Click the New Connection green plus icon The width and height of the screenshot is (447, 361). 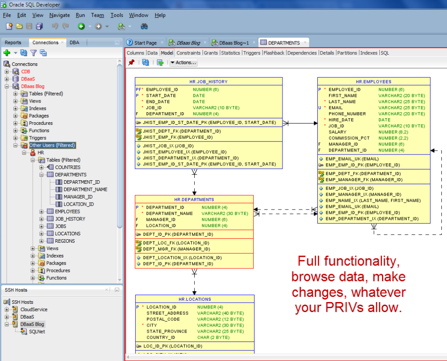7,53
